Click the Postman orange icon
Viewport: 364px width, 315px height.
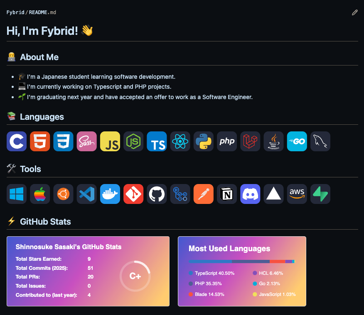click(x=203, y=194)
